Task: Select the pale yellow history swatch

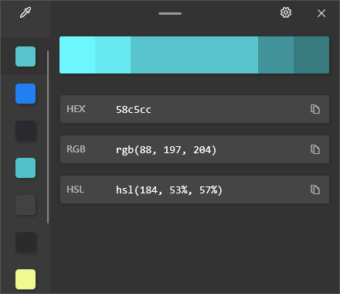Action: coord(25,279)
